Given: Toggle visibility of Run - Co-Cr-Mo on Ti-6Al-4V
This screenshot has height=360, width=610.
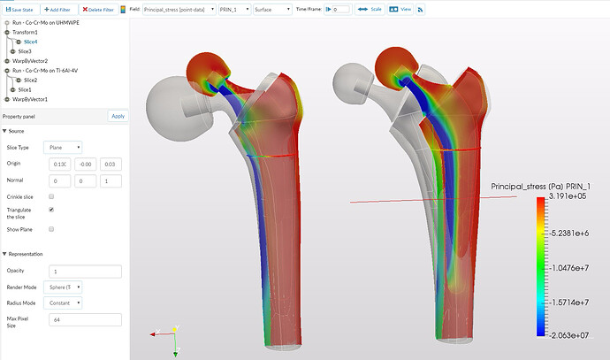Looking at the screenshot, I should (x=6, y=71).
